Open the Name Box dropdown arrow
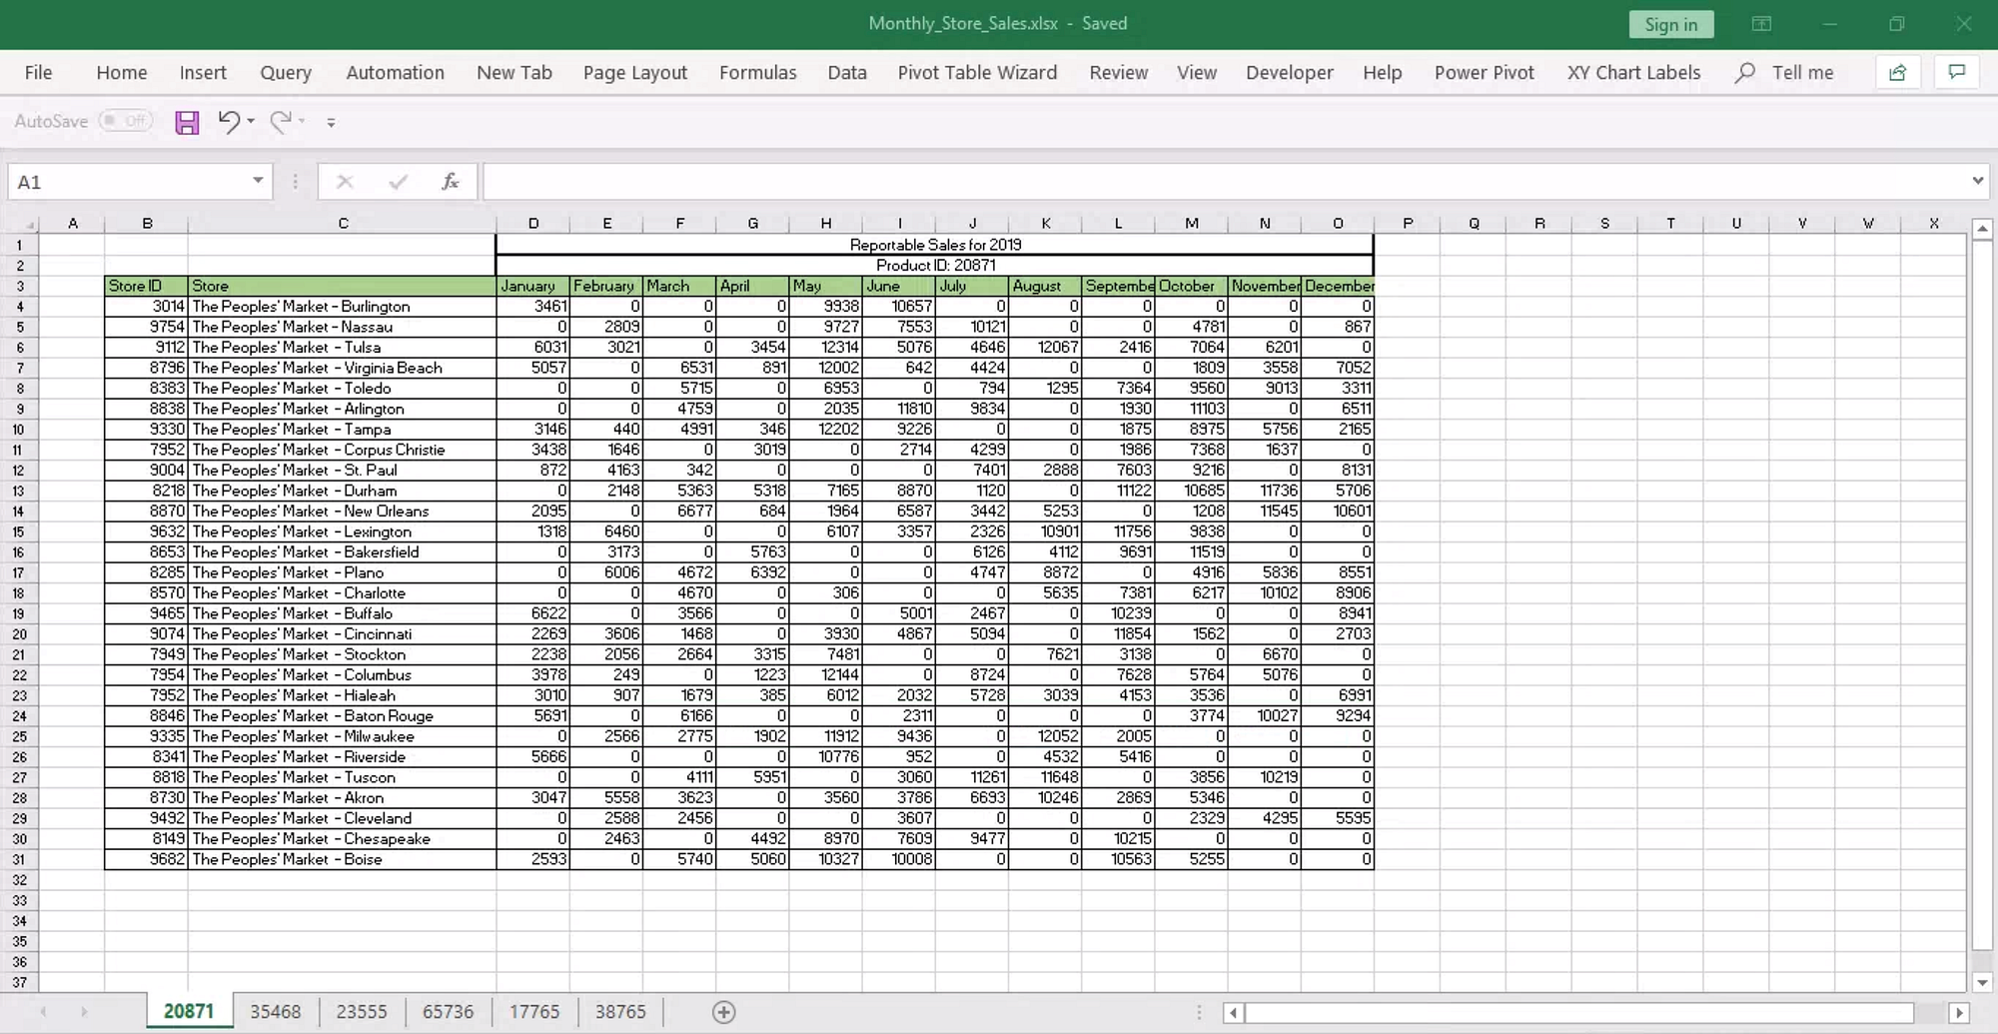Viewport: 1998px width, 1034px height. (x=257, y=181)
